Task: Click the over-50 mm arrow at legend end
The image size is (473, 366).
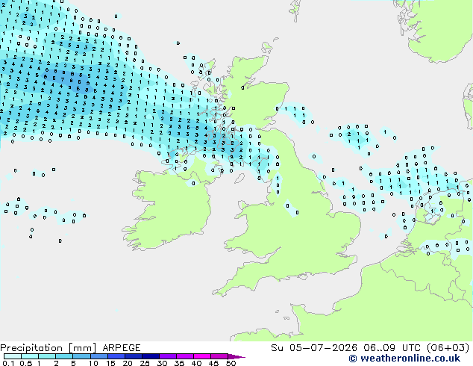Action: [x=236, y=356]
